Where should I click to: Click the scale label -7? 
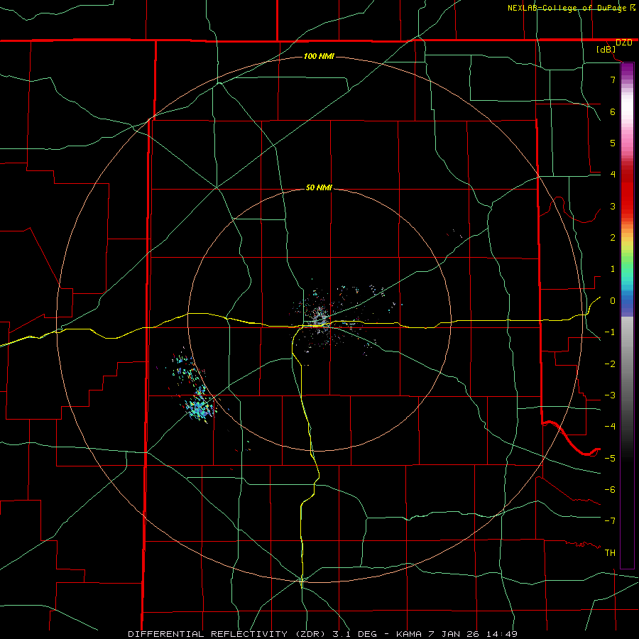coord(610,521)
